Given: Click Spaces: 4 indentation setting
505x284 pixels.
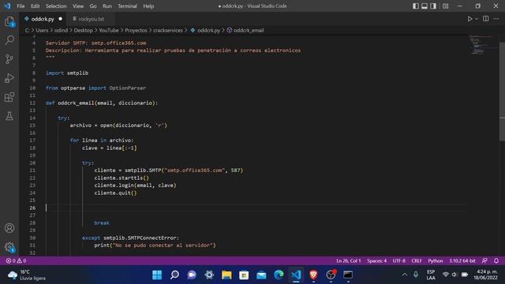Looking at the screenshot, I should [x=376, y=261].
